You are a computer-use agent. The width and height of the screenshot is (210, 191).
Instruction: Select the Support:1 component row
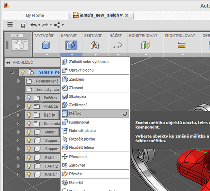(43, 140)
